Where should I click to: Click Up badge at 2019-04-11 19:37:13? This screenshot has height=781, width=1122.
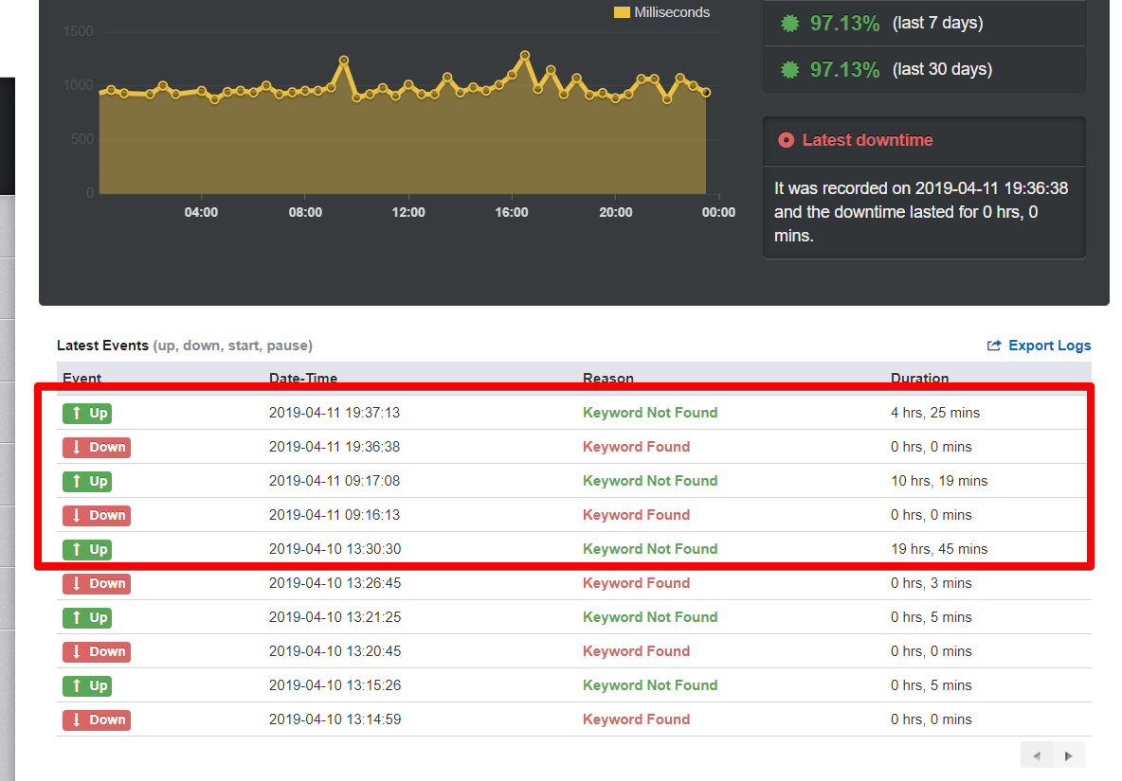(x=87, y=413)
